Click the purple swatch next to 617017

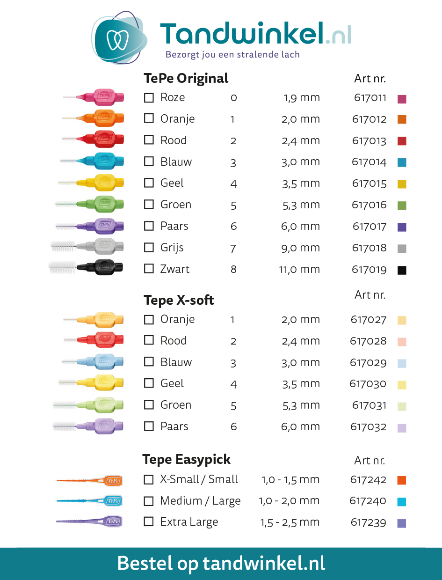click(x=401, y=227)
